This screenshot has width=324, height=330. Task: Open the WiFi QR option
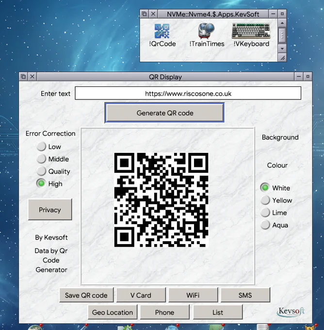click(x=193, y=295)
